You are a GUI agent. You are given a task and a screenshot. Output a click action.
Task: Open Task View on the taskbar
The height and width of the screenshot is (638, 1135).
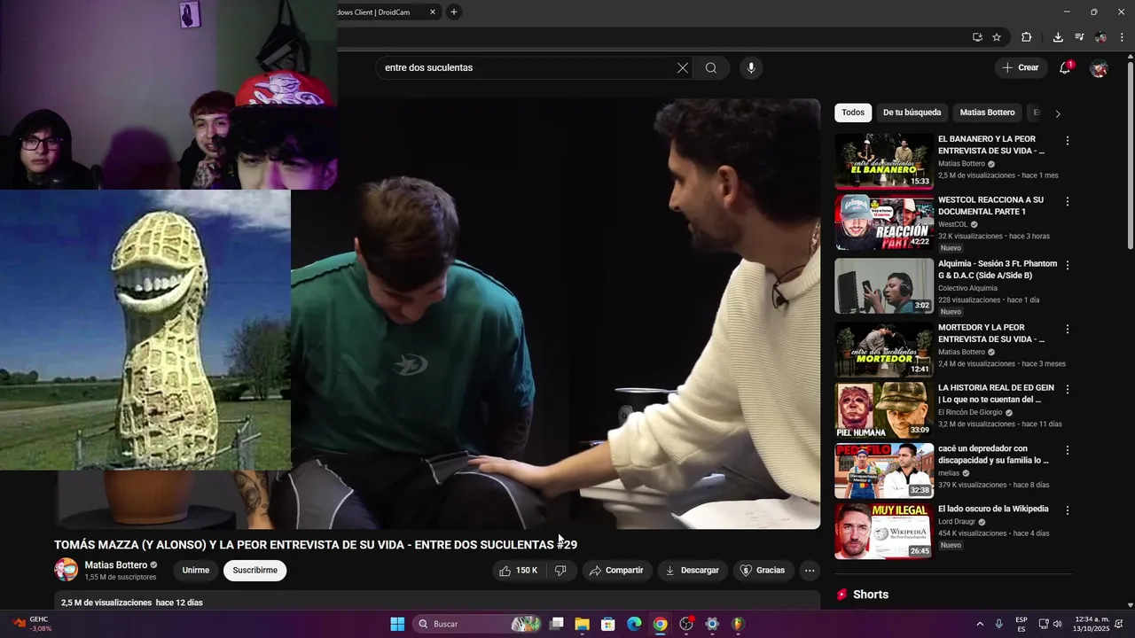pyautogui.click(x=556, y=624)
